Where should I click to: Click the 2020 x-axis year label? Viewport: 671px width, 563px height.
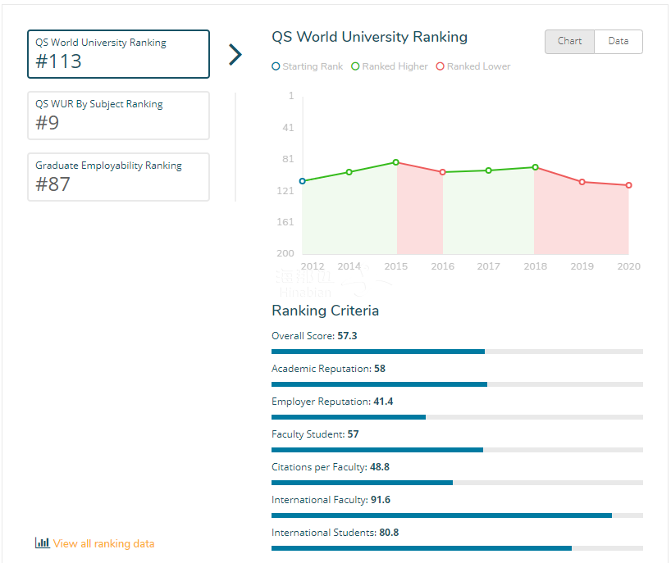628,266
